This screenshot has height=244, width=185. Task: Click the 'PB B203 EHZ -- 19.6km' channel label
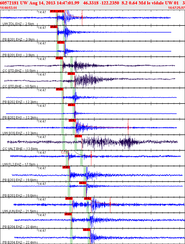pos(20,180)
